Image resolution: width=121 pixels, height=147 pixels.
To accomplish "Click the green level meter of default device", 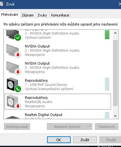I will (x=107, y=35).
